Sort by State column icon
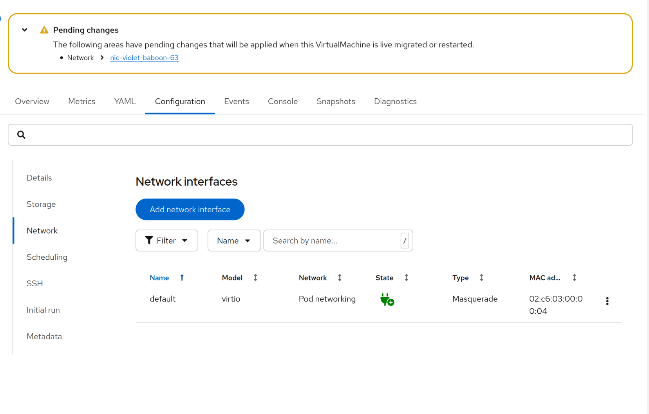The height and width of the screenshot is (414, 649). click(406, 278)
